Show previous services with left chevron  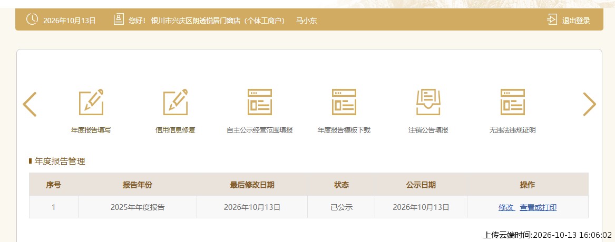point(30,104)
